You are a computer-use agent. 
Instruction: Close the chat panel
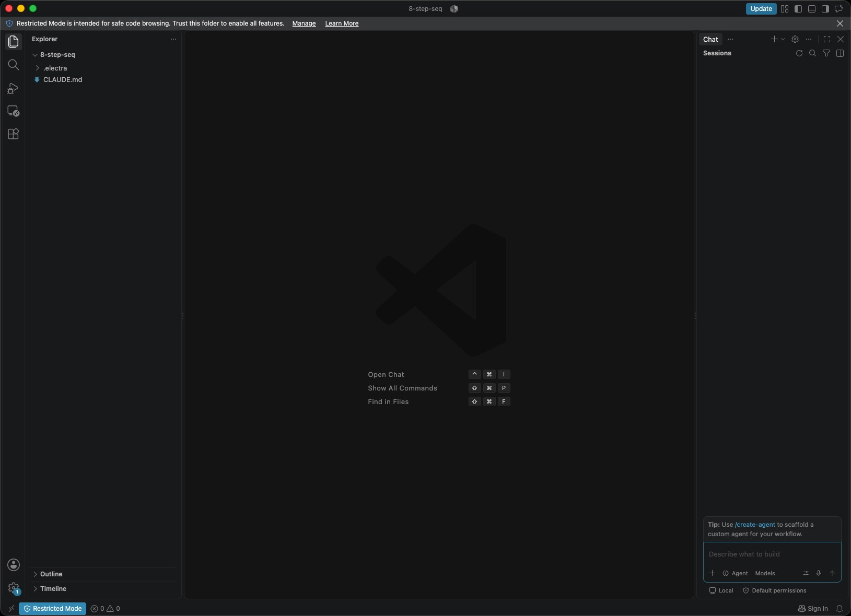pos(841,39)
